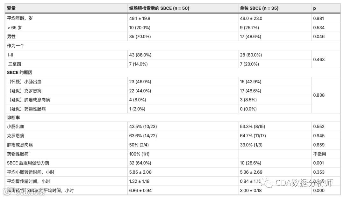Click the CDA数据分析师 watermark text
Screen dimensions: 344x198
click(x=304, y=183)
